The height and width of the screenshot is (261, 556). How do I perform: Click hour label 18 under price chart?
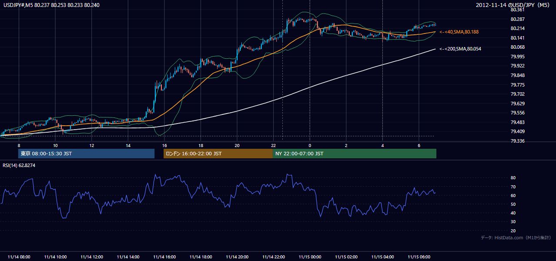coord(201,145)
